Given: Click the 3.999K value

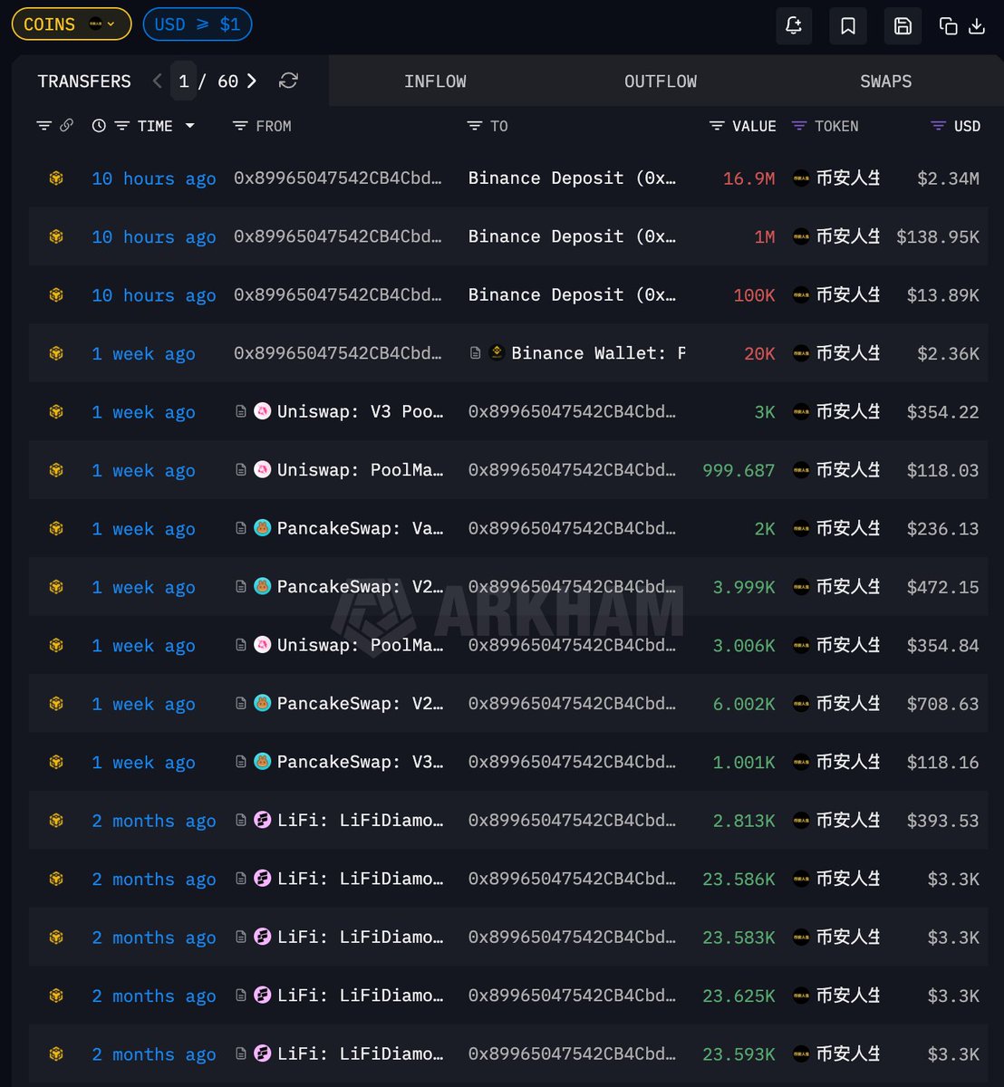Looking at the screenshot, I should tap(744, 587).
